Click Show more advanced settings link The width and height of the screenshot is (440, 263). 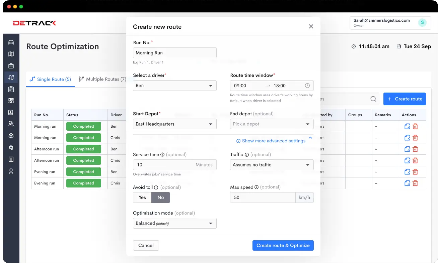(271, 141)
